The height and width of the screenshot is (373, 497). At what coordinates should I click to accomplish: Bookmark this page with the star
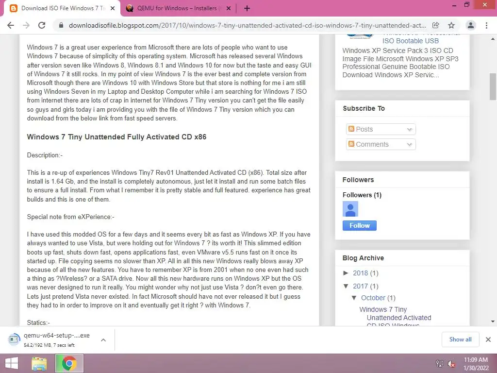click(x=451, y=25)
